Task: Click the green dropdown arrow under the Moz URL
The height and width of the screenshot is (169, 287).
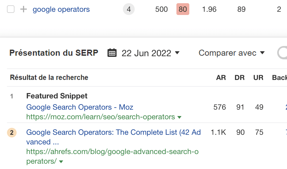Action: pos(179,117)
